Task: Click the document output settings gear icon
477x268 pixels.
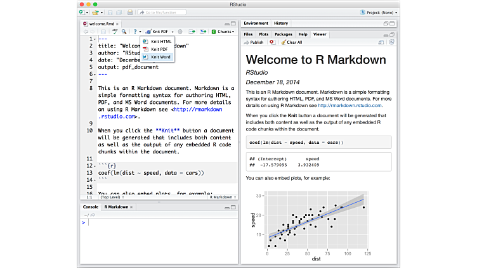Action: click(x=180, y=31)
